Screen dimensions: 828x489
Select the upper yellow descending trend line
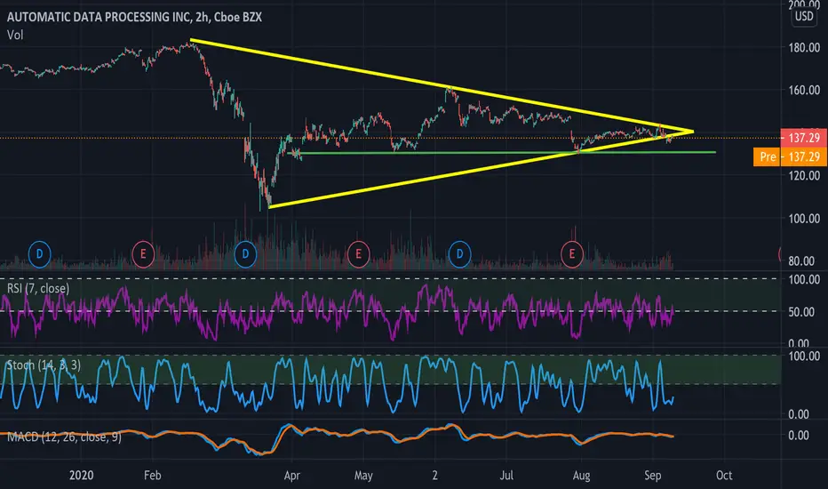point(442,85)
